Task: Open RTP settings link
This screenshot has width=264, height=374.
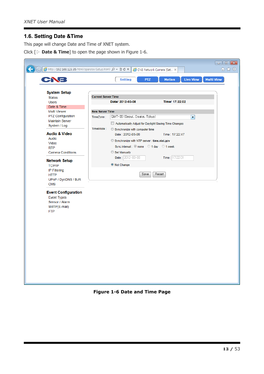Action: 51,148
